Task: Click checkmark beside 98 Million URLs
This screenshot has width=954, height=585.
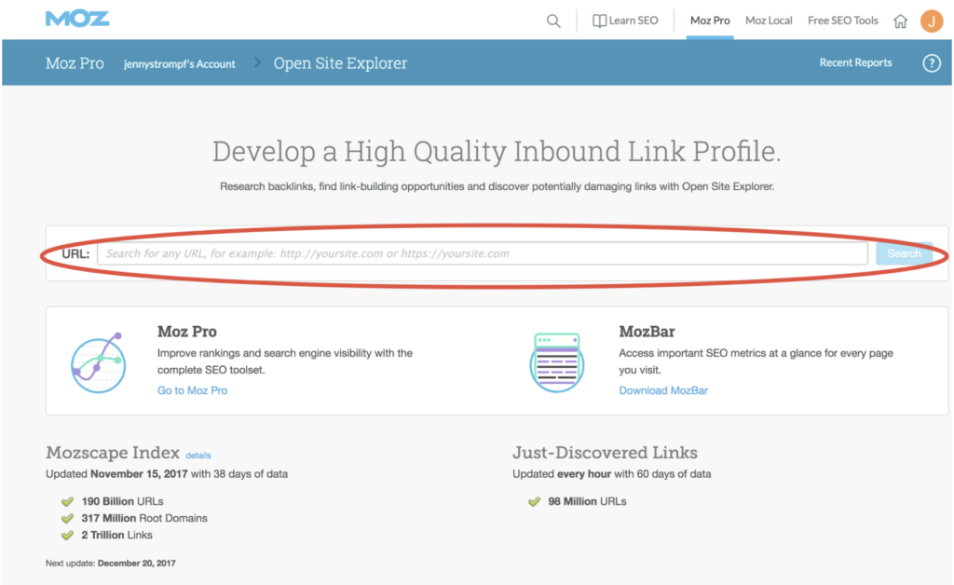Action: (534, 502)
